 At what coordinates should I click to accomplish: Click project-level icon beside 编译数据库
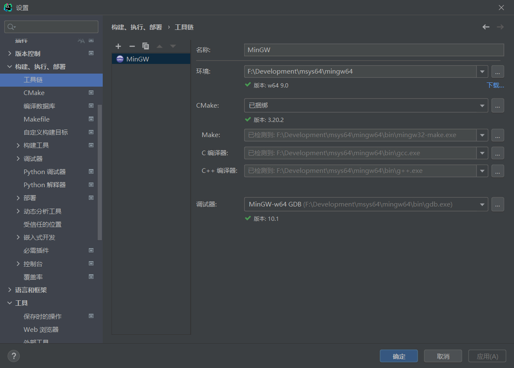(91, 106)
